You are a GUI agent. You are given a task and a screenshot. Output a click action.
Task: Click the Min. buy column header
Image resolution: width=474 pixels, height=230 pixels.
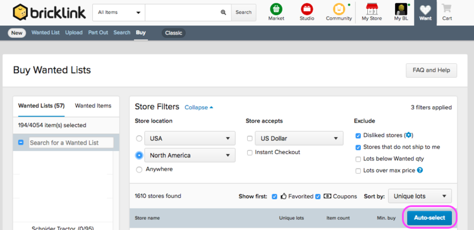point(386,218)
